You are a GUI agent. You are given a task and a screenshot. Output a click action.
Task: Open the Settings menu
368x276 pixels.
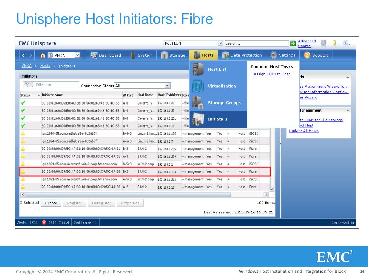(283, 55)
